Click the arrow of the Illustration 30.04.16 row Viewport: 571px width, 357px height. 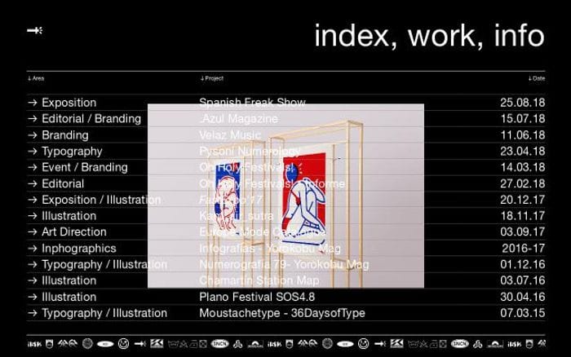[33, 297]
